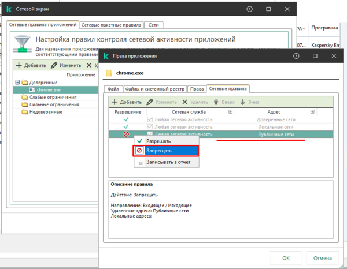Toggle checkbox of the Локальные сети rule
Screen dimensions: 347x269
[150, 127]
